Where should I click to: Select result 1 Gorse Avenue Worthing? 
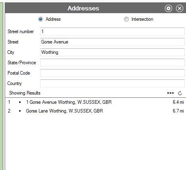(x=95, y=102)
